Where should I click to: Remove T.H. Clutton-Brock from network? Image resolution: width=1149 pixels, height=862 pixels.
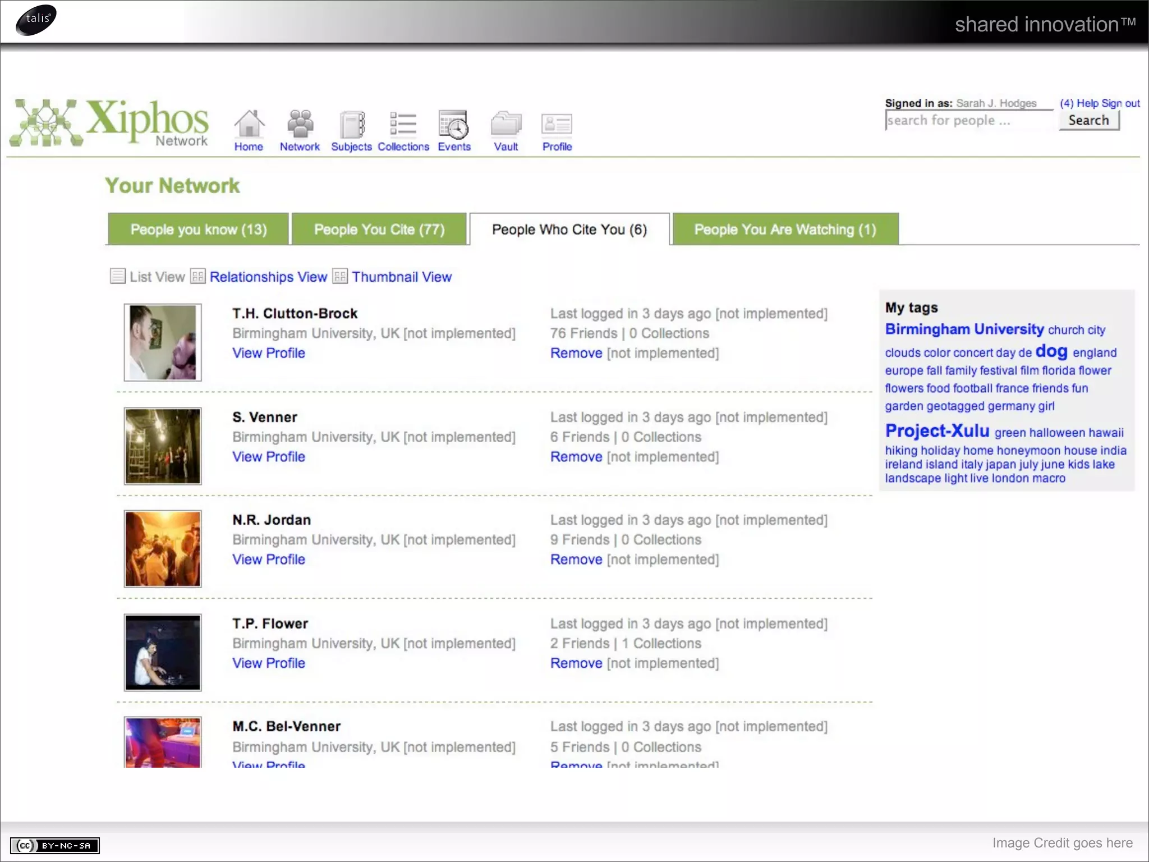coord(576,353)
